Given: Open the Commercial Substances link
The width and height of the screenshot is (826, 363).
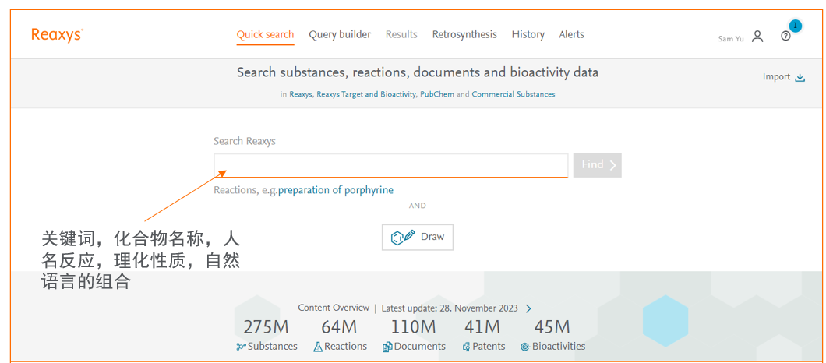Looking at the screenshot, I should coord(513,94).
